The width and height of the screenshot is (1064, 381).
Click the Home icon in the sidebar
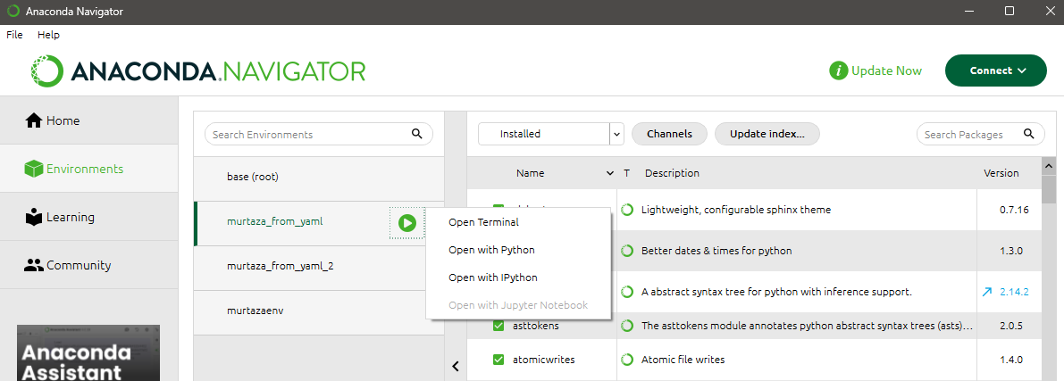[34, 120]
